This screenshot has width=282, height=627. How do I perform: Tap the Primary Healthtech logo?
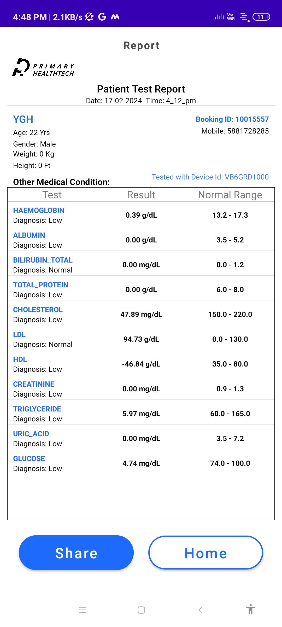43,67
